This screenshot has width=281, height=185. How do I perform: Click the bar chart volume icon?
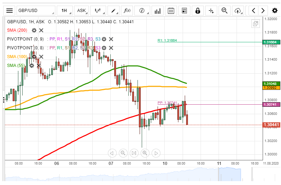[158, 11]
